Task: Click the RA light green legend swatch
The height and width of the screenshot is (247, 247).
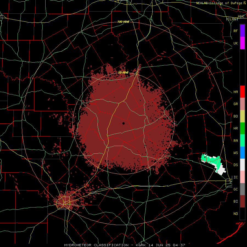Action: [242, 141]
